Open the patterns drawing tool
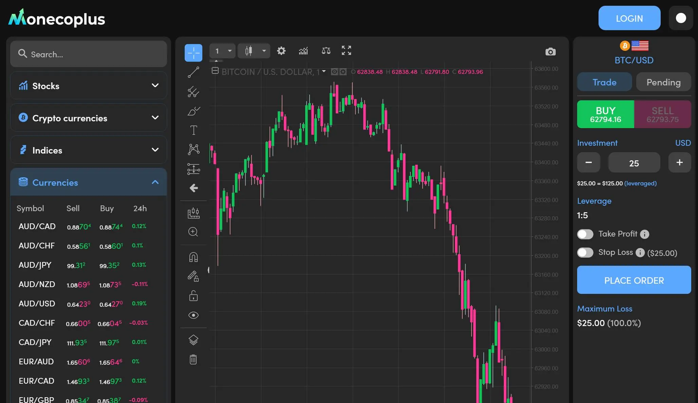 point(194,149)
